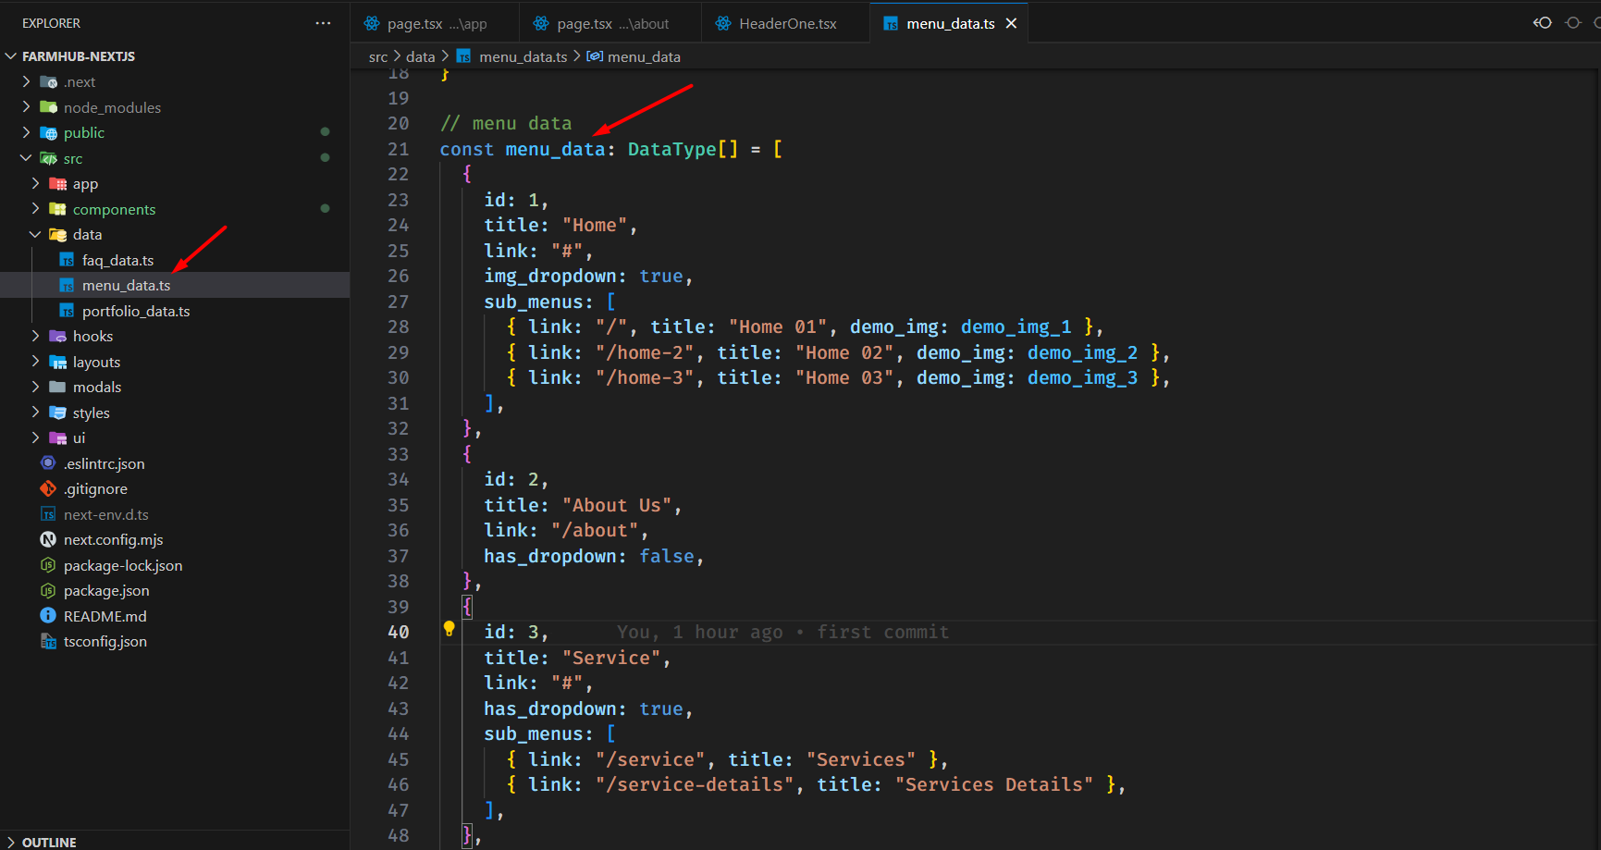Click the src breadcrumb in the path bar
1601x850 pixels.
click(378, 57)
